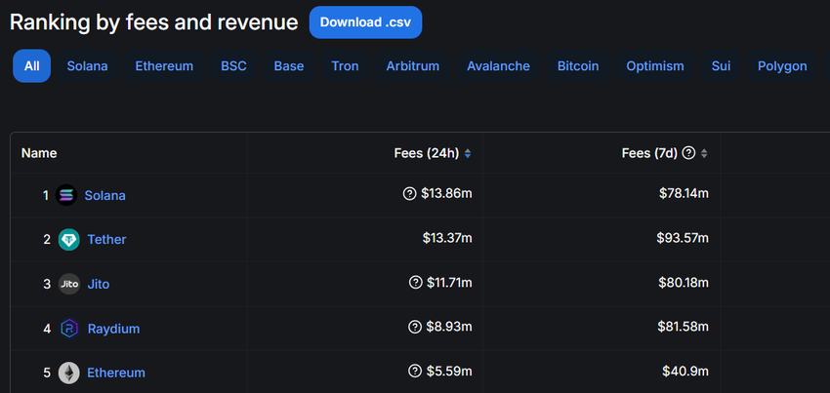Viewport: 830px width, 393px height.
Task: Filter rankings by the Bitcoin tab
Action: click(578, 66)
